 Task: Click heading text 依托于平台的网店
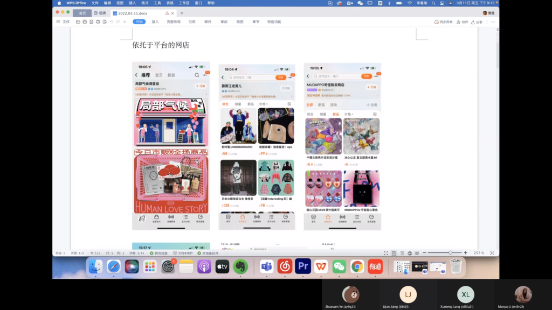pos(161,45)
